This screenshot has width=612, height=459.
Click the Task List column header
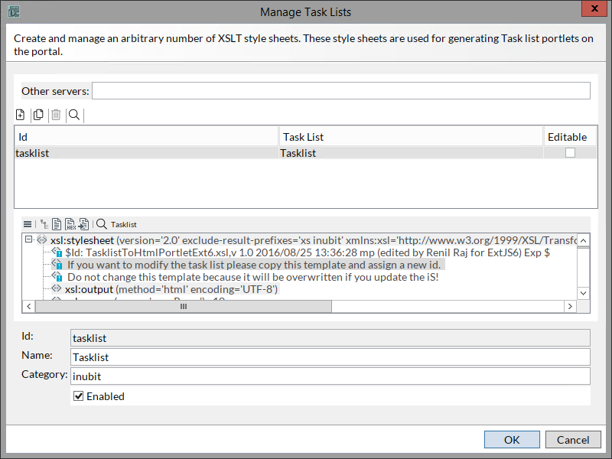coord(410,137)
